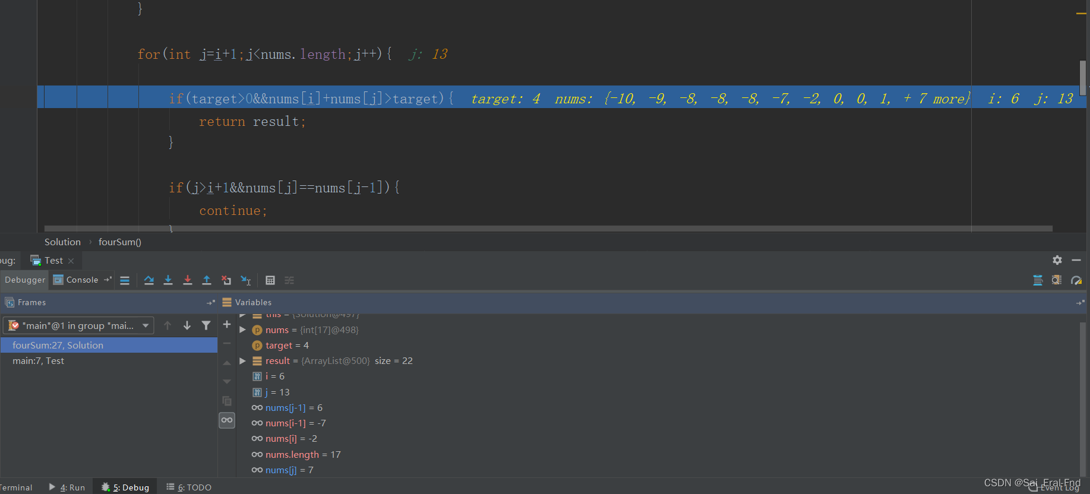The width and height of the screenshot is (1090, 494).
Task: Expand the nums variable node
Action: [x=242, y=330]
